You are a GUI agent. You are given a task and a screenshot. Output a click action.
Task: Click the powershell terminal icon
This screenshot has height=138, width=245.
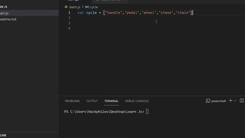208,101
